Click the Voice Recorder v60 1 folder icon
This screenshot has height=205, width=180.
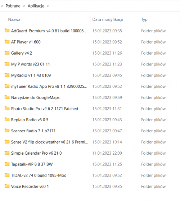coord(7,186)
